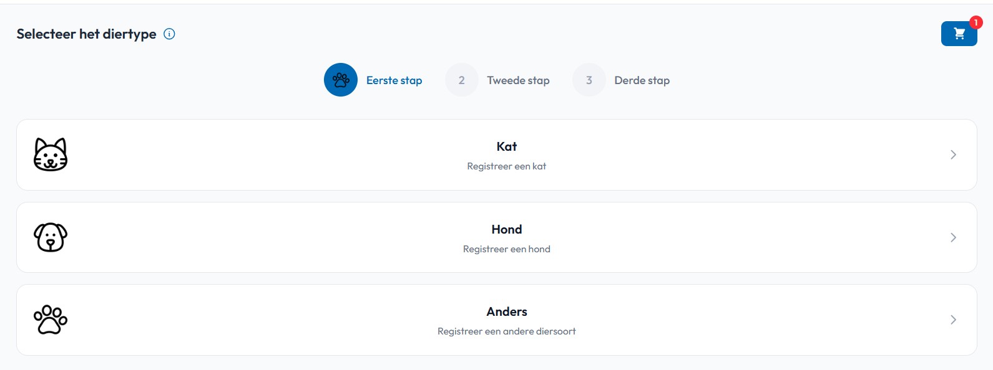Click the dog face icon

[51, 237]
